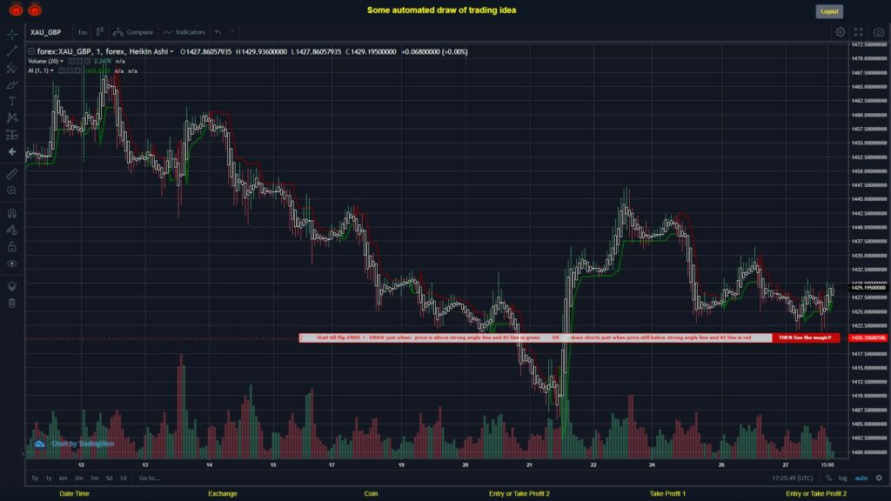Click the 17:25:49 (UTC) timezone label
891x501 pixels.
coord(792,478)
